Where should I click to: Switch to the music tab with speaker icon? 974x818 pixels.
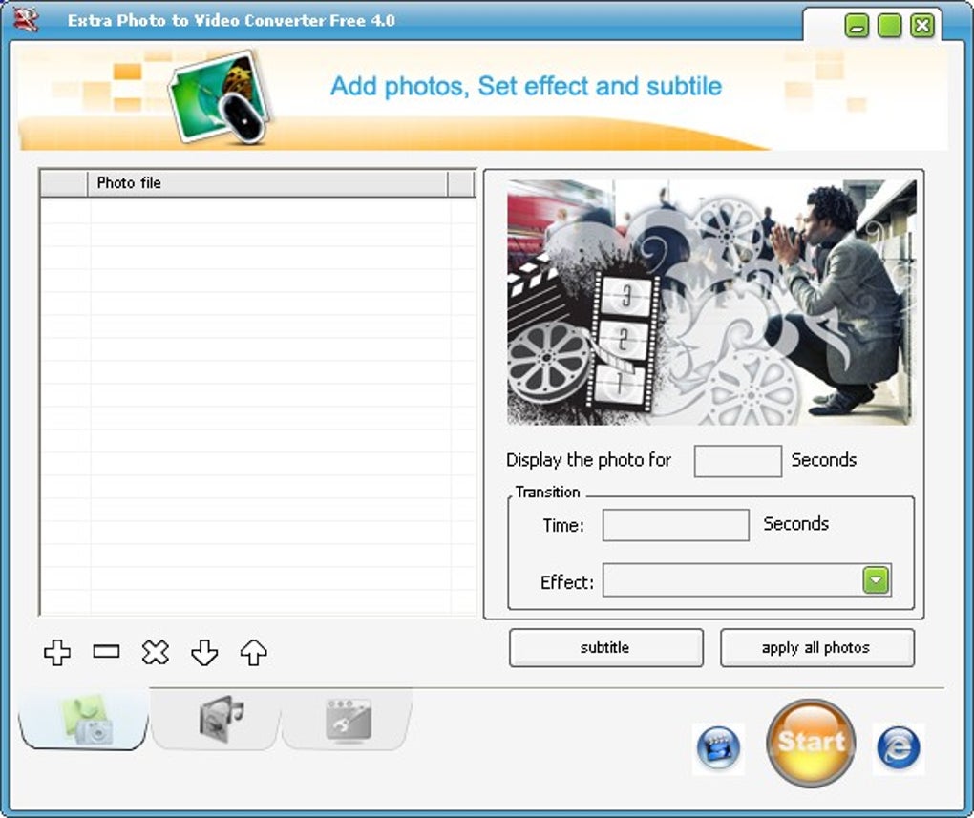216,720
